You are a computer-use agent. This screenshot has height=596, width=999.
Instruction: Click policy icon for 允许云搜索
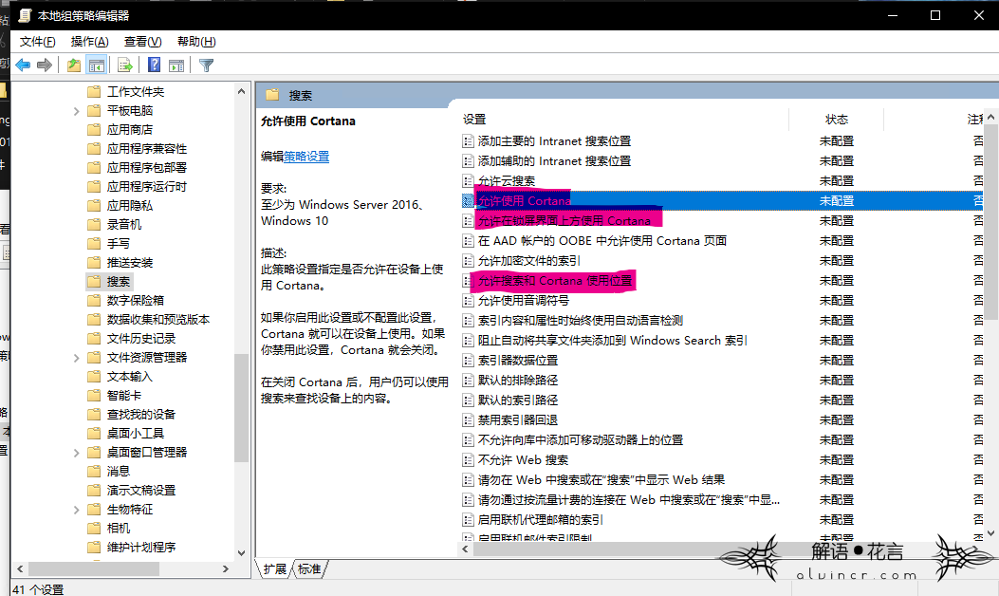point(469,181)
